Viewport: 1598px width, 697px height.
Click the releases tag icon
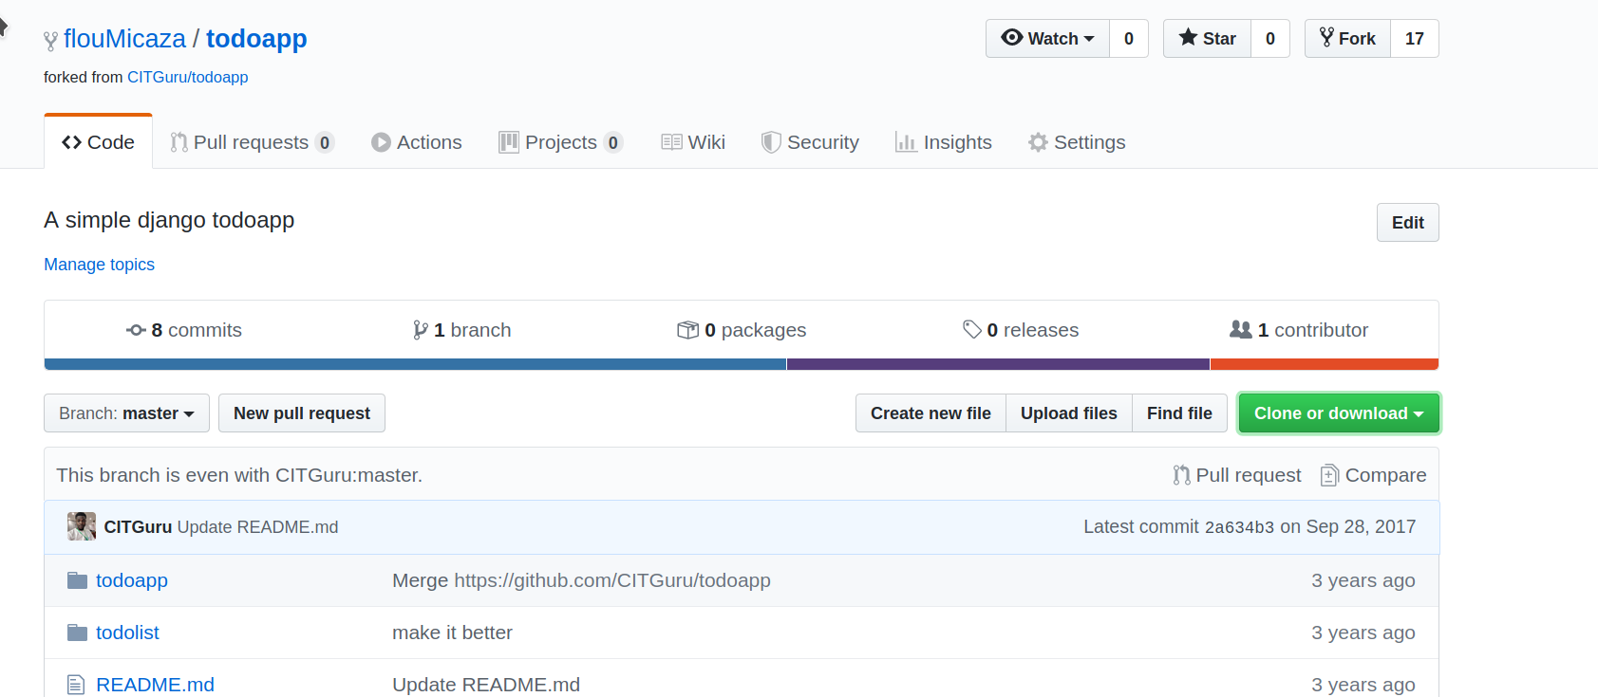971,329
